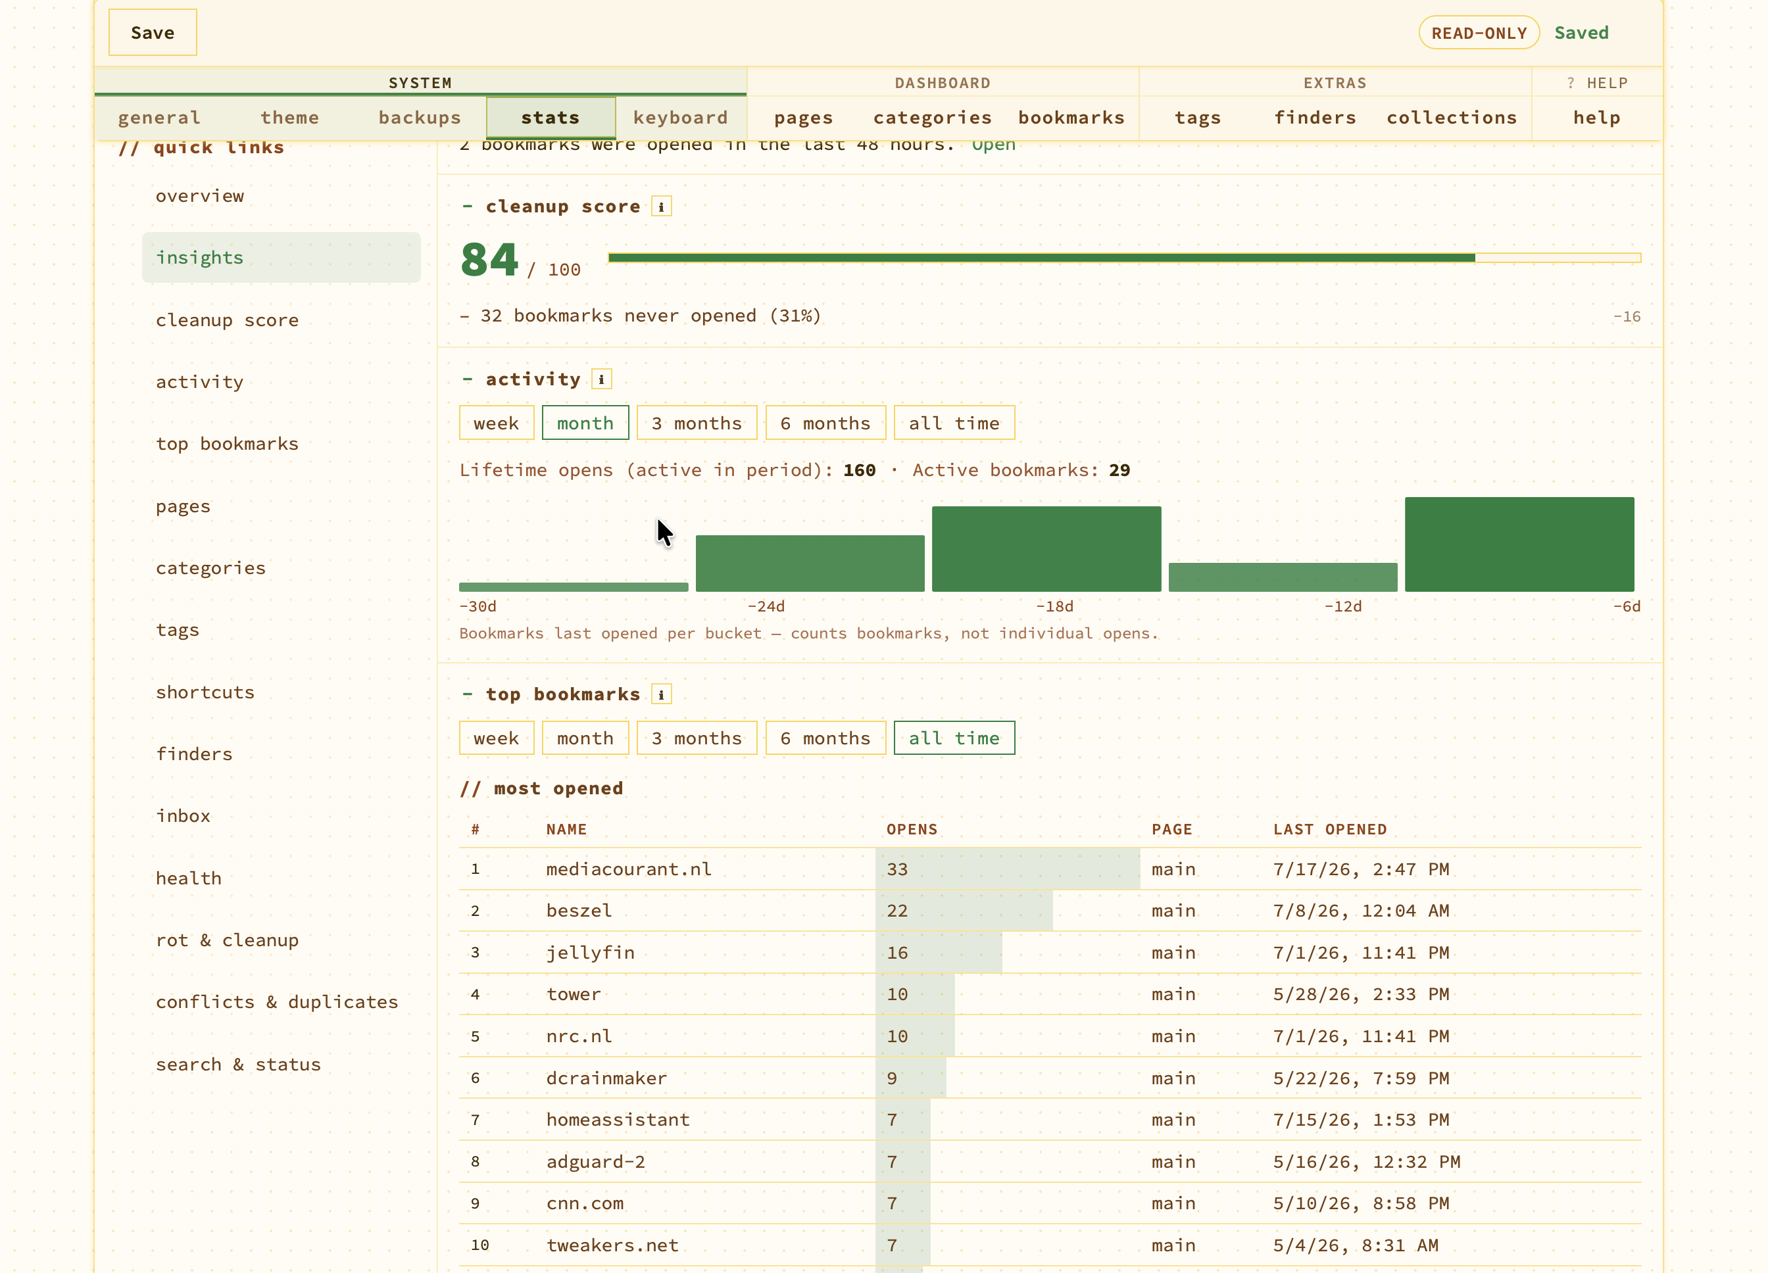Click the Save button
The width and height of the screenshot is (1768, 1273).
(x=153, y=33)
